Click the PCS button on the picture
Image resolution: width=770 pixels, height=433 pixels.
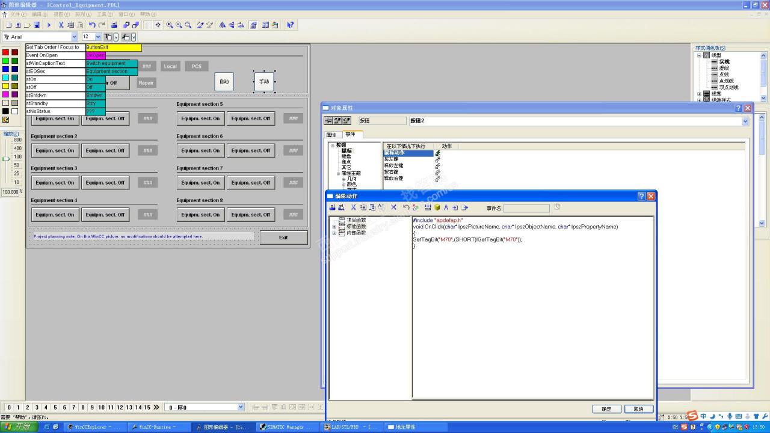tap(197, 66)
